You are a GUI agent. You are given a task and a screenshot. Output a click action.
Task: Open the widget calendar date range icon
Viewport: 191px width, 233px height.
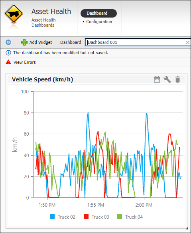pos(157,79)
